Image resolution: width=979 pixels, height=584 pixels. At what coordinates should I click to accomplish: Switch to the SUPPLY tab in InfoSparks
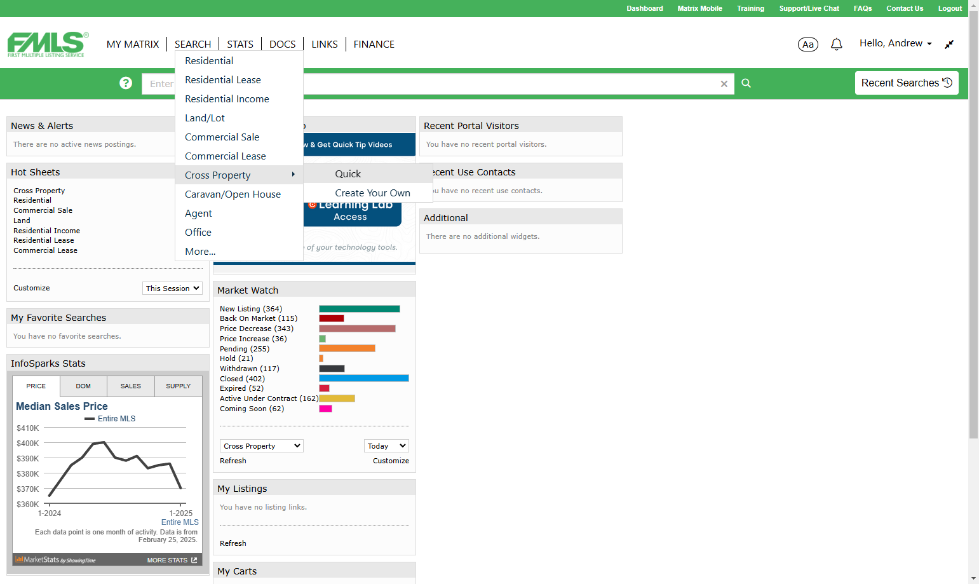(179, 386)
